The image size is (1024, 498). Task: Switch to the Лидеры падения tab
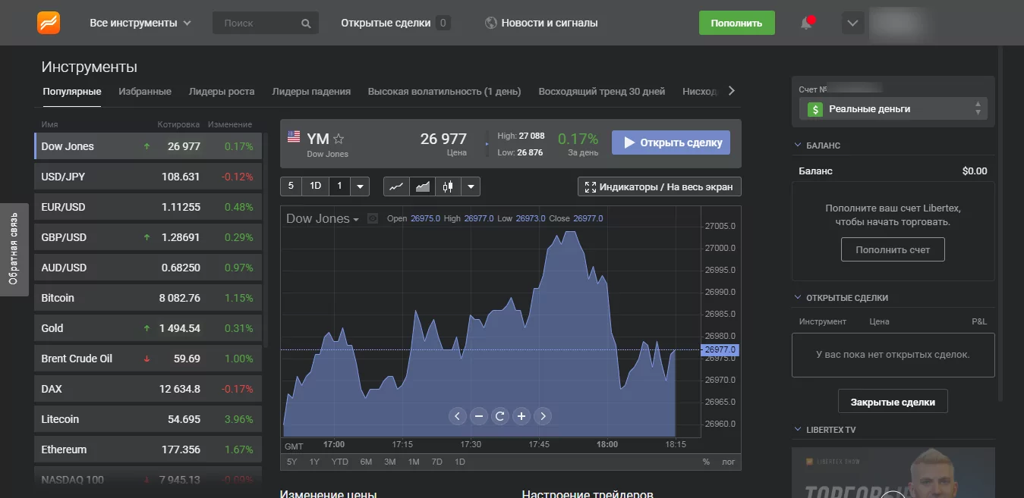pyautogui.click(x=311, y=92)
